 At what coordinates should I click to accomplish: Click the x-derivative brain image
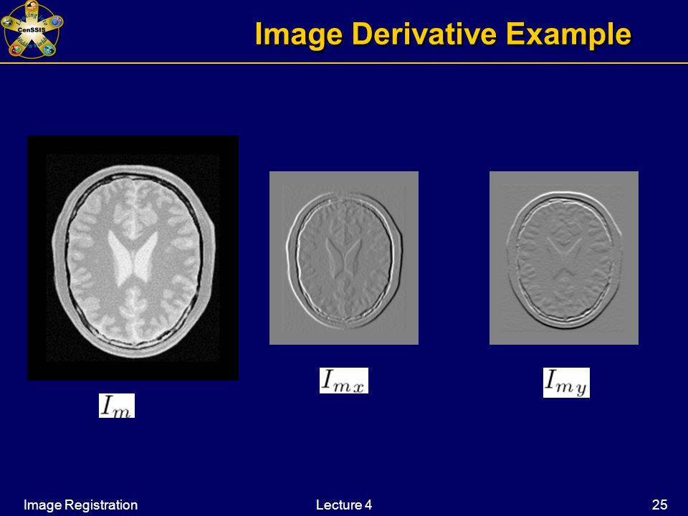pyautogui.click(x=344, y=258)
